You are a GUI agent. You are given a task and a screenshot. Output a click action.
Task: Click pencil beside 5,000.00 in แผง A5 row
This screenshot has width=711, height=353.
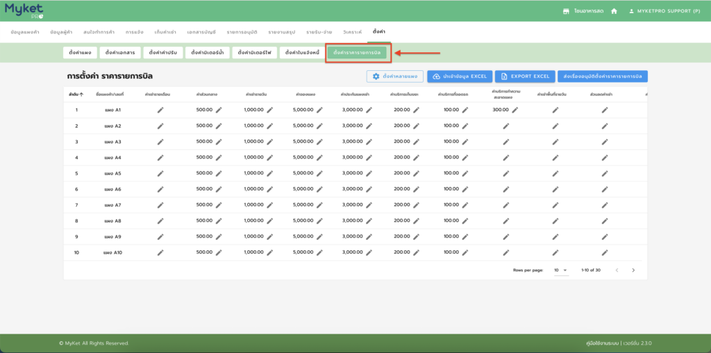pos(319,173)
